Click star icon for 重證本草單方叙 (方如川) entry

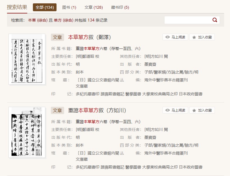click(x=194, y=110)
